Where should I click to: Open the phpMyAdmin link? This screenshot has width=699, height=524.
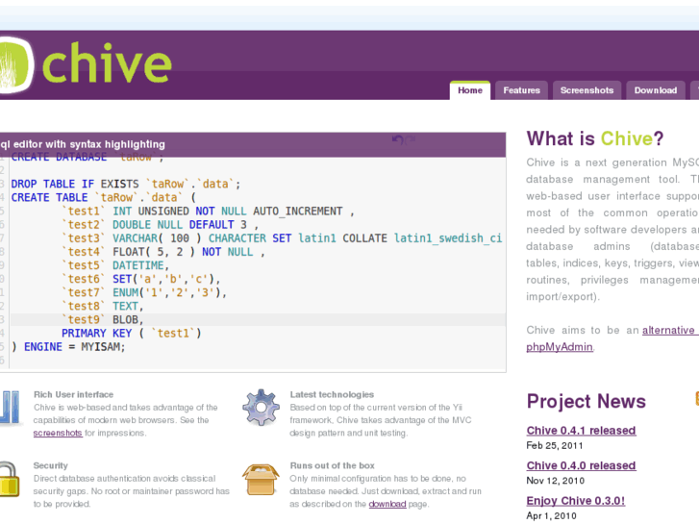click(560, 347)
